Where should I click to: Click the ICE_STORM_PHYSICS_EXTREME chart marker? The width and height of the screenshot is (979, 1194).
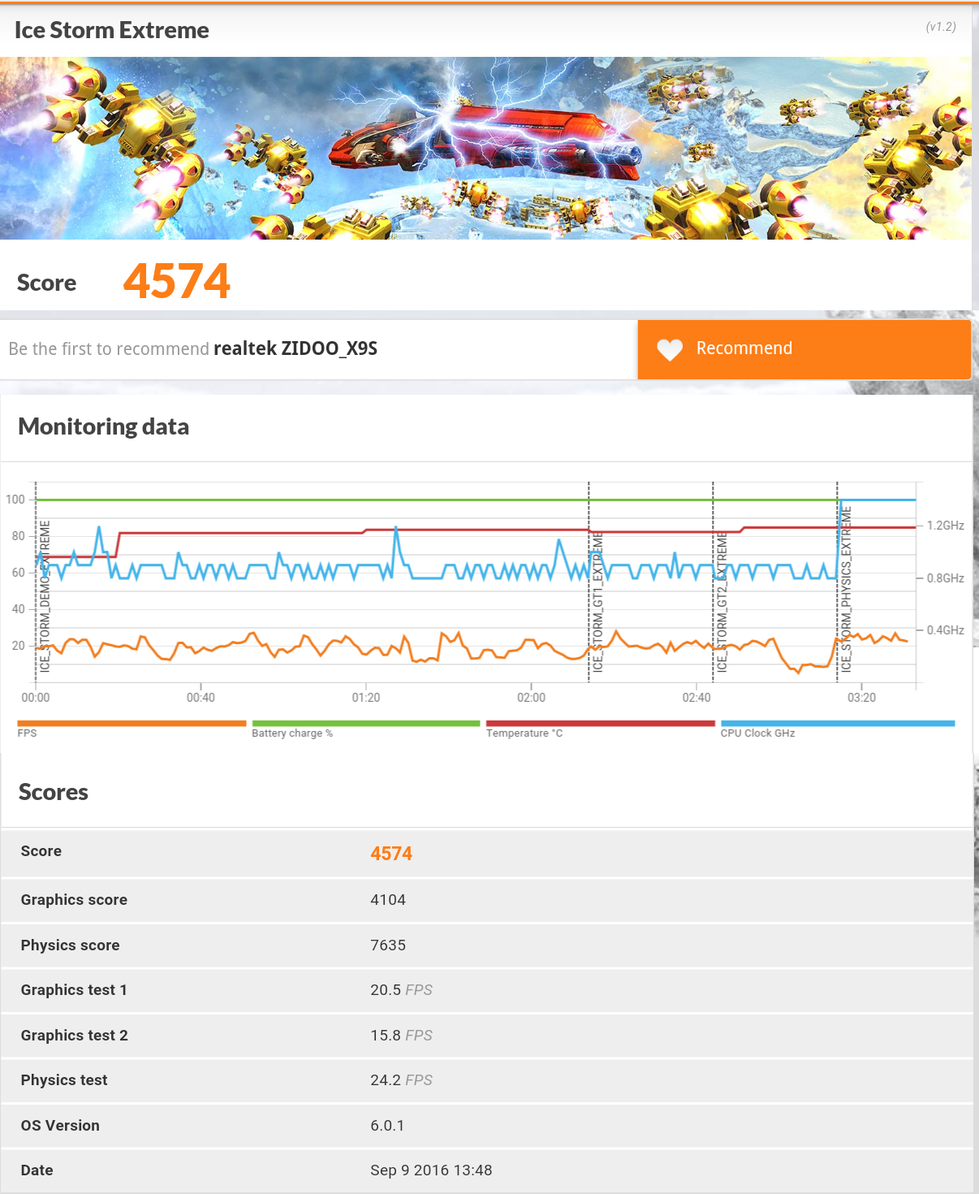(x=846, y=589)
